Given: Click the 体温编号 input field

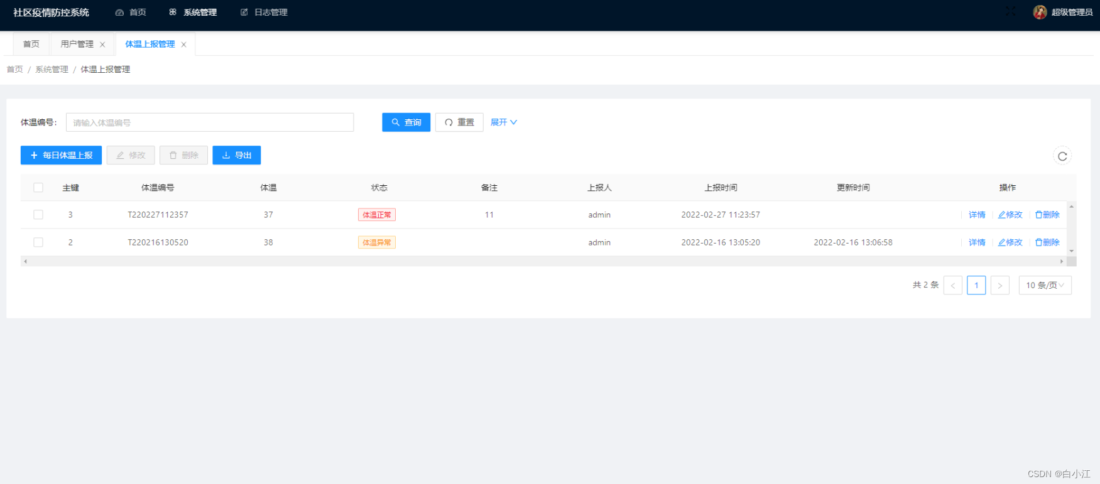Looking at the screenshot, I should pyautogui.click(x=210, y=122).
